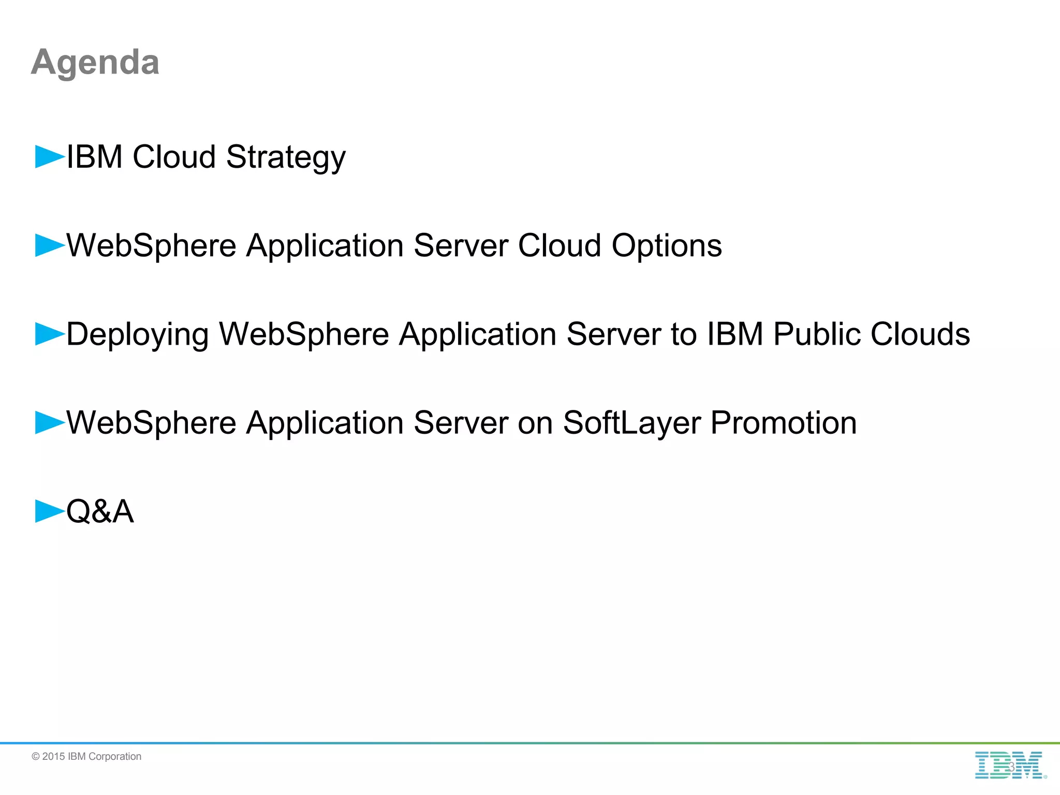Click the blue arrow bullet beside Cloud Options line
The width and height of the screenshot is (1060, 795).
[50, 245]
